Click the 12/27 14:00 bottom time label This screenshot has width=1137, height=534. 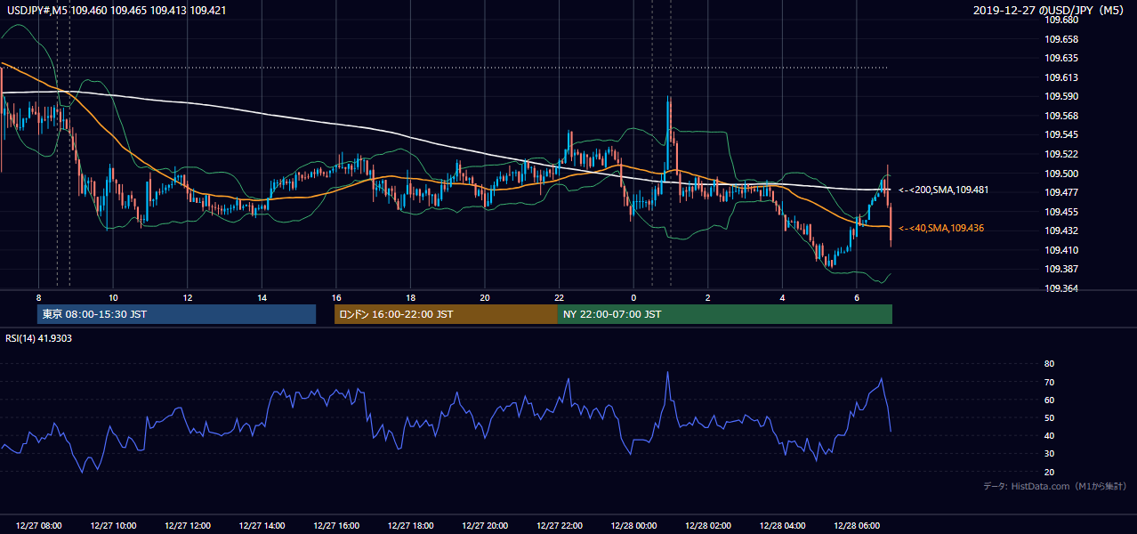[262, 526]
